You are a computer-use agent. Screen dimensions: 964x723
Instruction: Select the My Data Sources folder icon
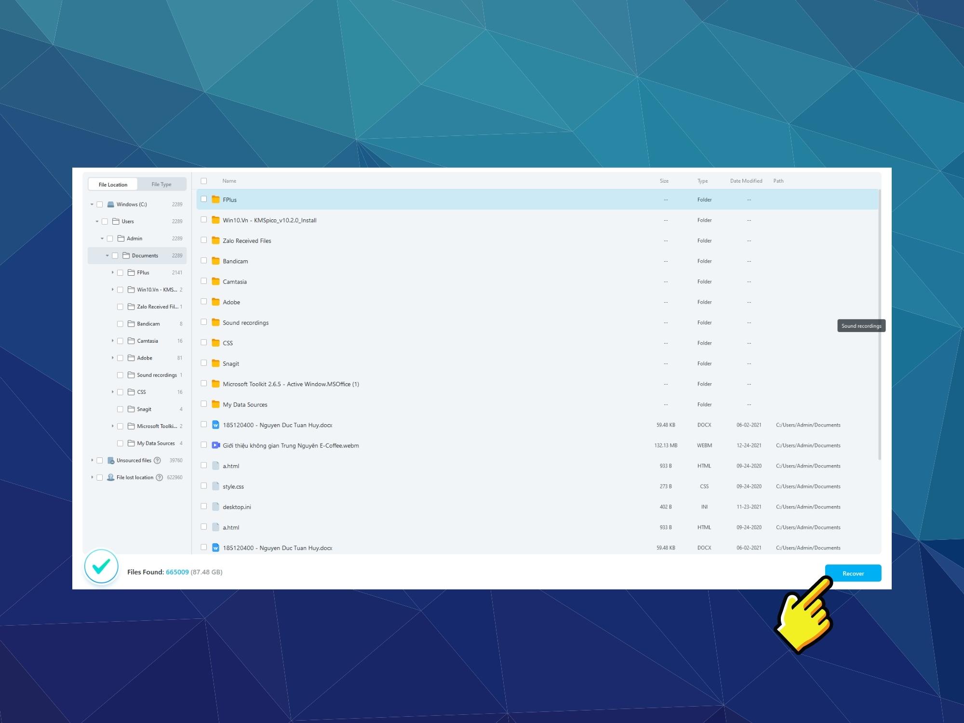(215, 405)
